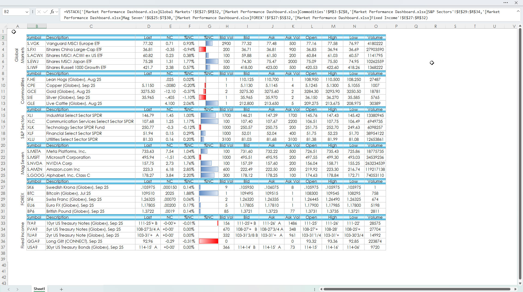Select cell S.VGK symbol
Screen dimensions: 523x292
point(36,44)
